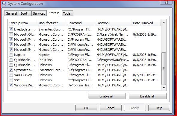The image size is (177, 116).
Task: Click the Disable all button
Action: click(147, 96)
